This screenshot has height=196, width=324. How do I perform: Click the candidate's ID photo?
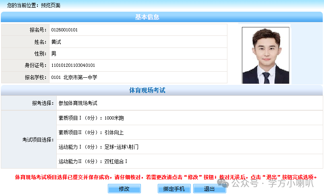pyautogui.click(x=266, y=56)
